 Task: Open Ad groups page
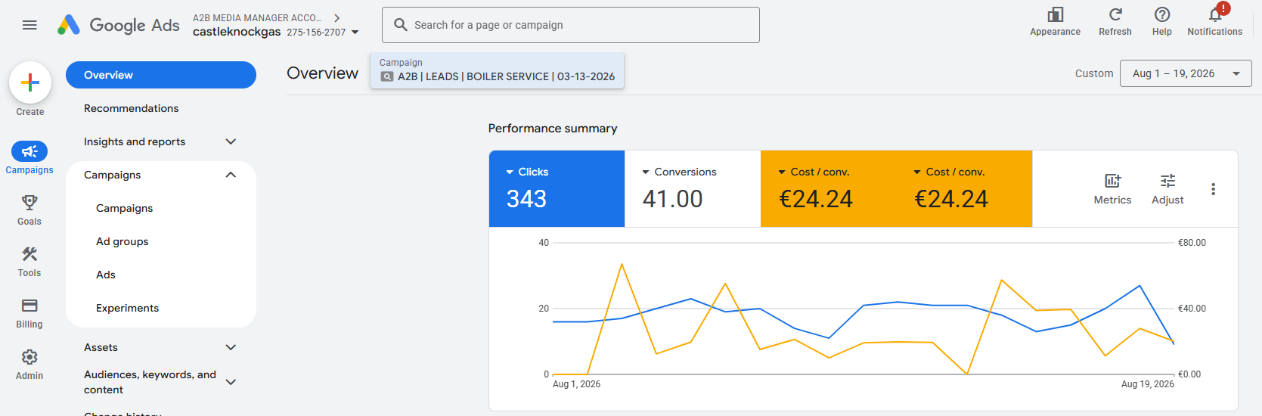(x=122, y=241)
